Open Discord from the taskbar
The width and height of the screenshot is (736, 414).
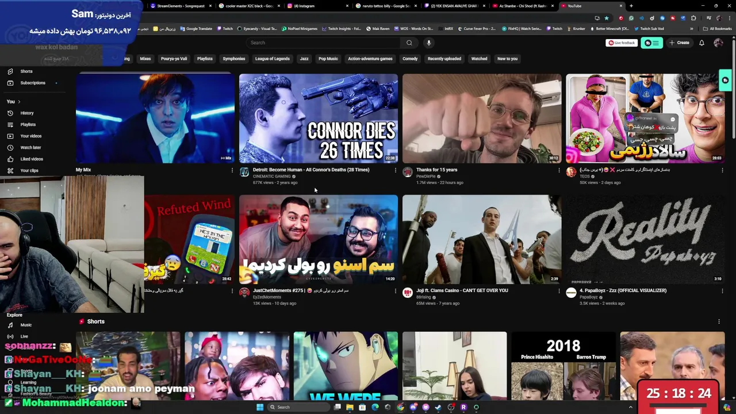413,407
